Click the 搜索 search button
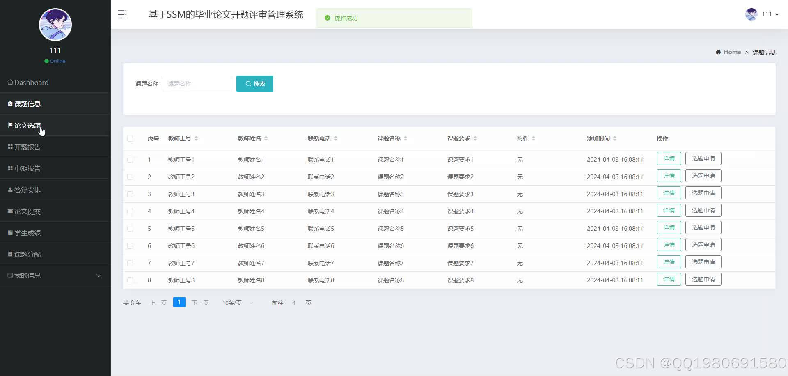Screen dimensions: 788x376 254,83
